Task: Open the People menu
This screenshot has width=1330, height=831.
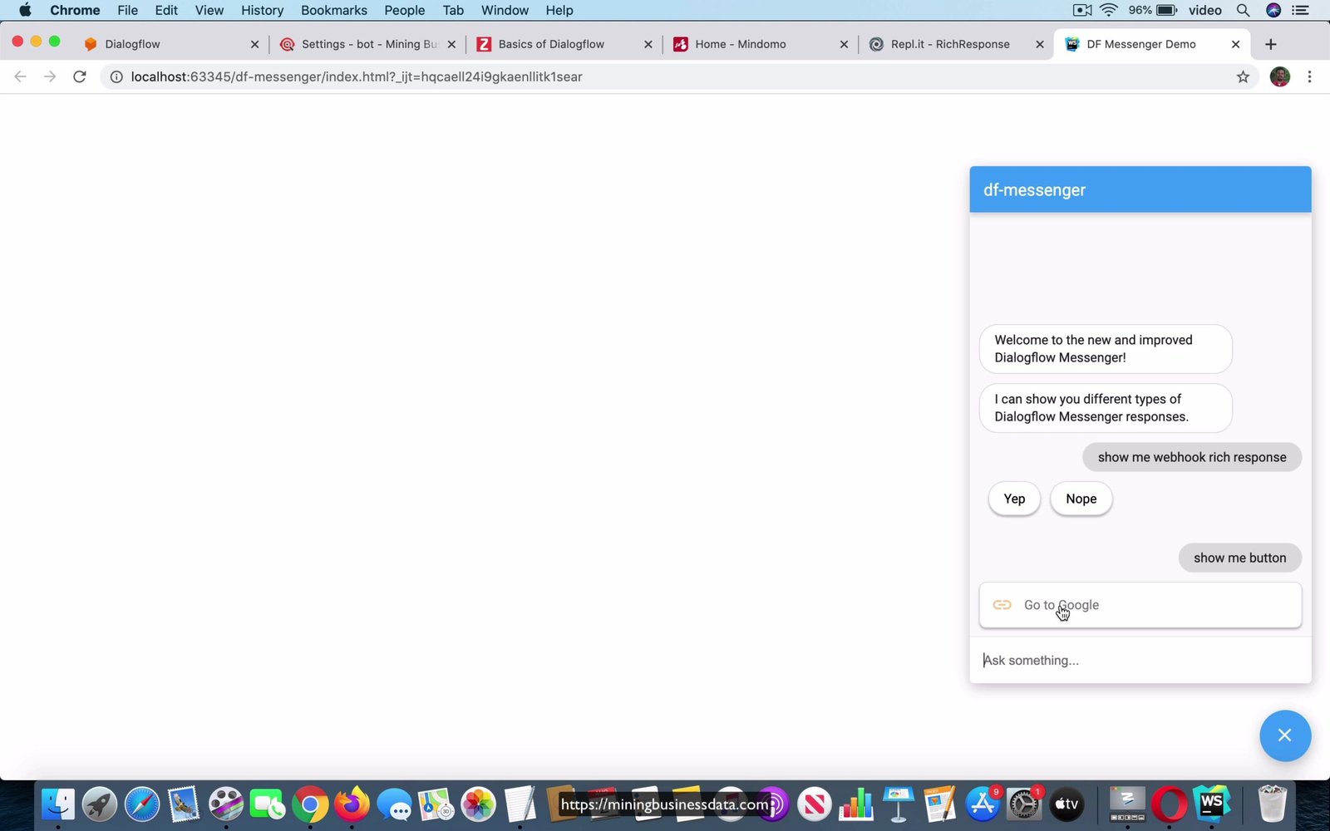Action: pos(405,10)
